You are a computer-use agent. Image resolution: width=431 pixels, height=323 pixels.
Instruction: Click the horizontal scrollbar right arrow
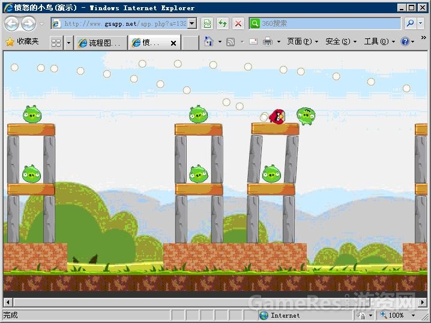(x=423, y=303)
